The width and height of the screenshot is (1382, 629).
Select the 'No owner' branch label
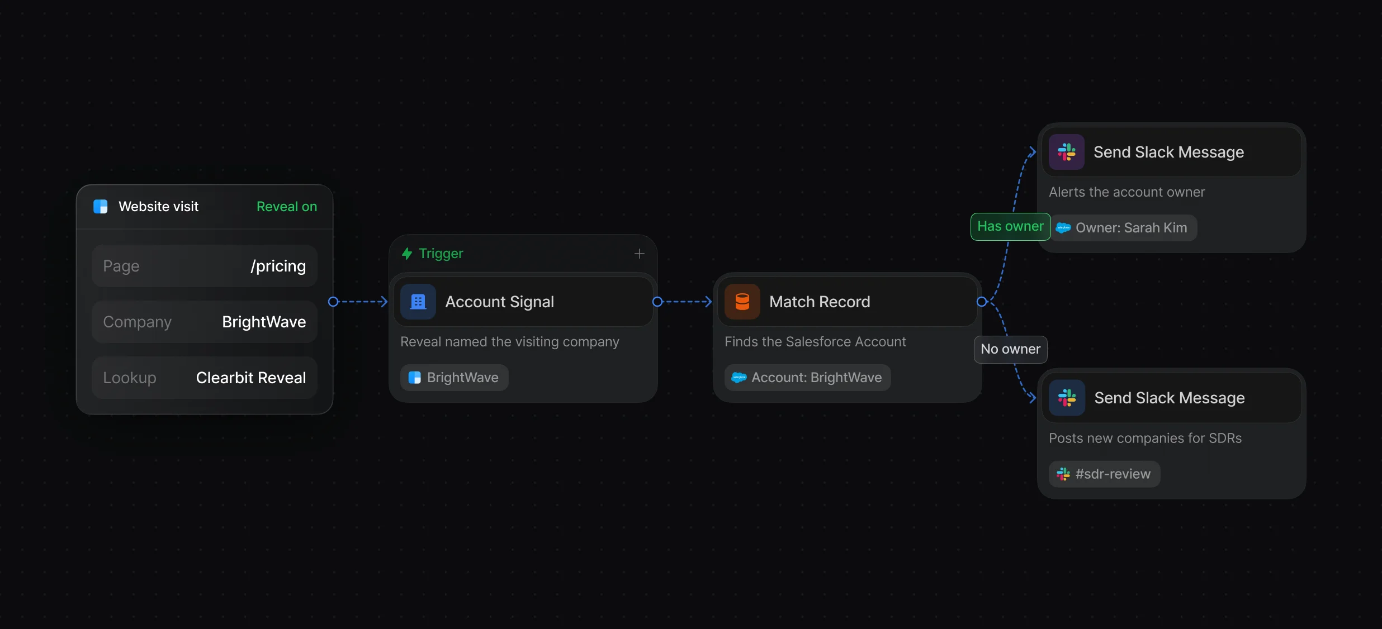(1011, 350)
